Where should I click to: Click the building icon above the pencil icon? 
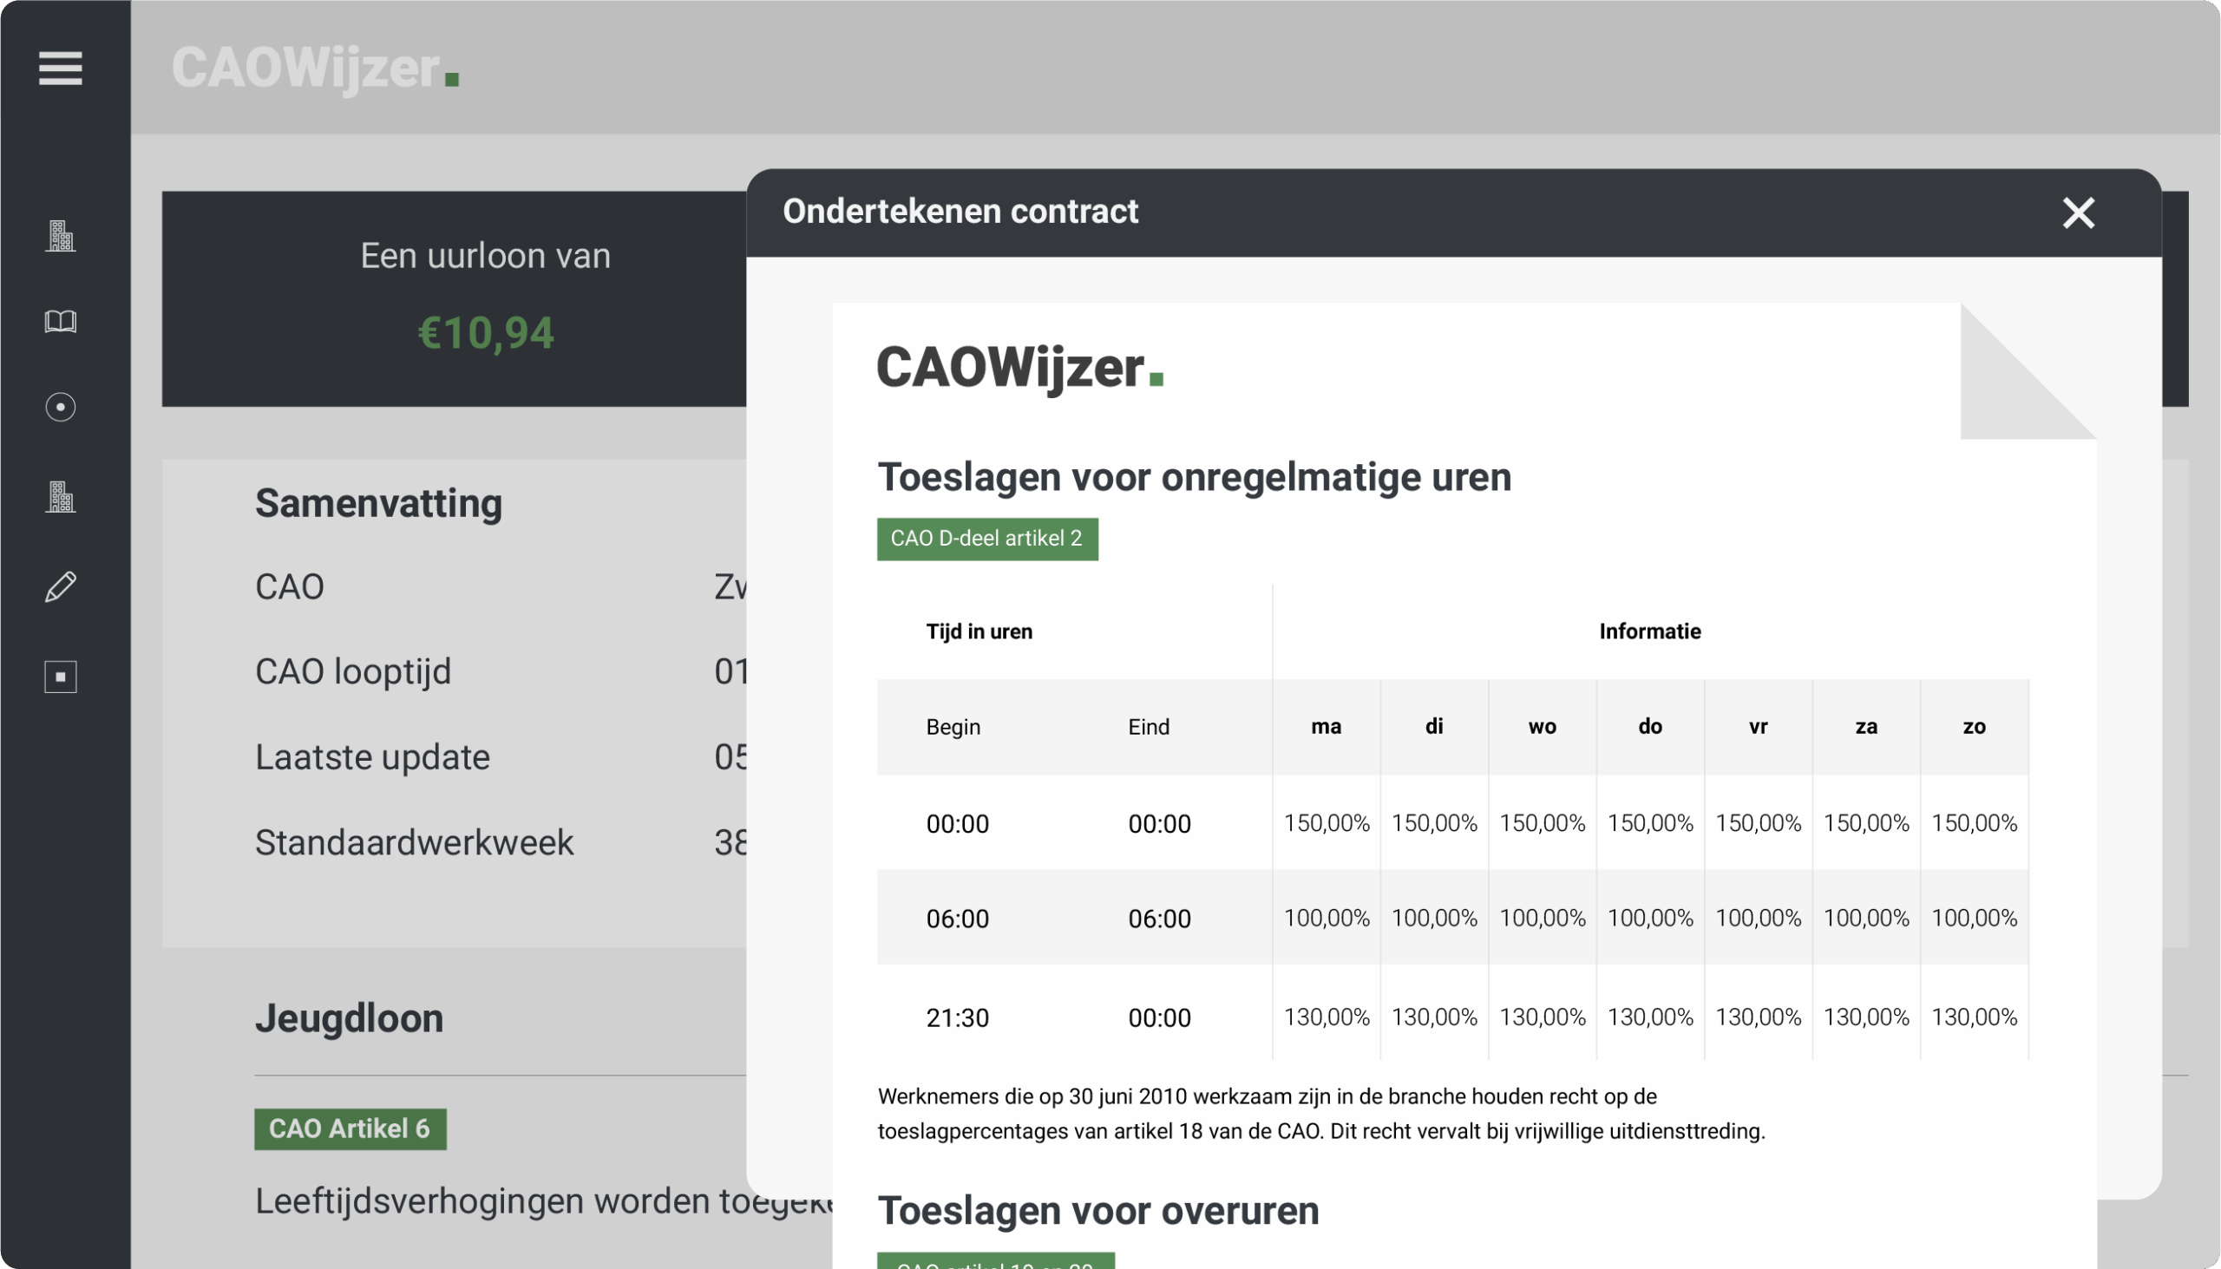point(60,497)
